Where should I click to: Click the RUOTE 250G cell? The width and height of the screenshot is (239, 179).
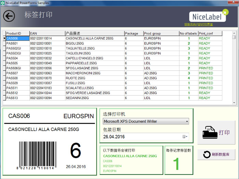(x=95, y=78)
